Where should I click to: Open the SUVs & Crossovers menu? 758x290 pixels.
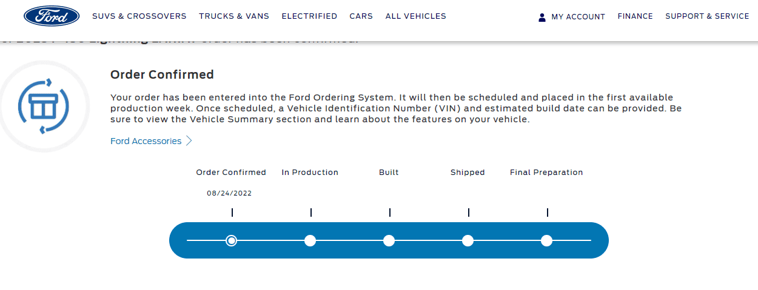point(139,16)
